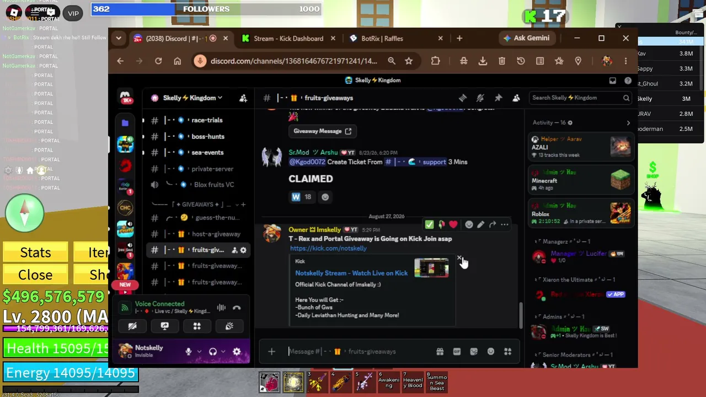Open Chrome downloads icon
706x397 pixels.
[483, 61]
